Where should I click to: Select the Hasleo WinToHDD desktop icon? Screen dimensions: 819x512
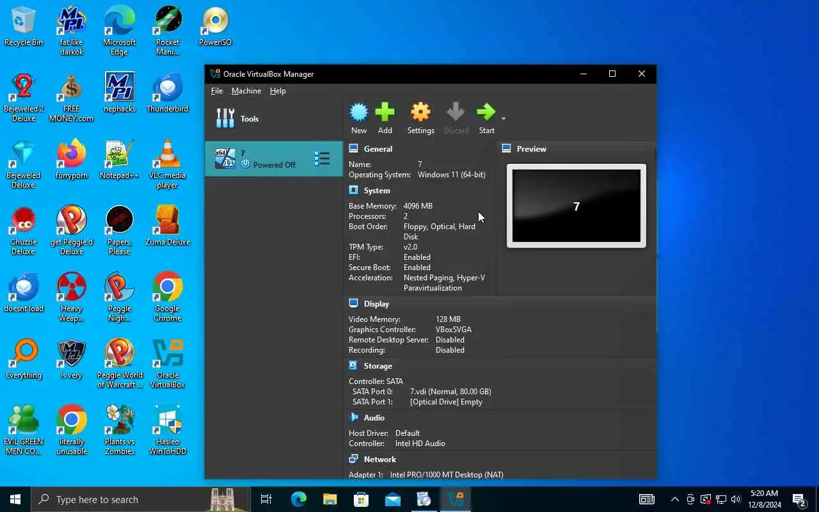[168, 430]
